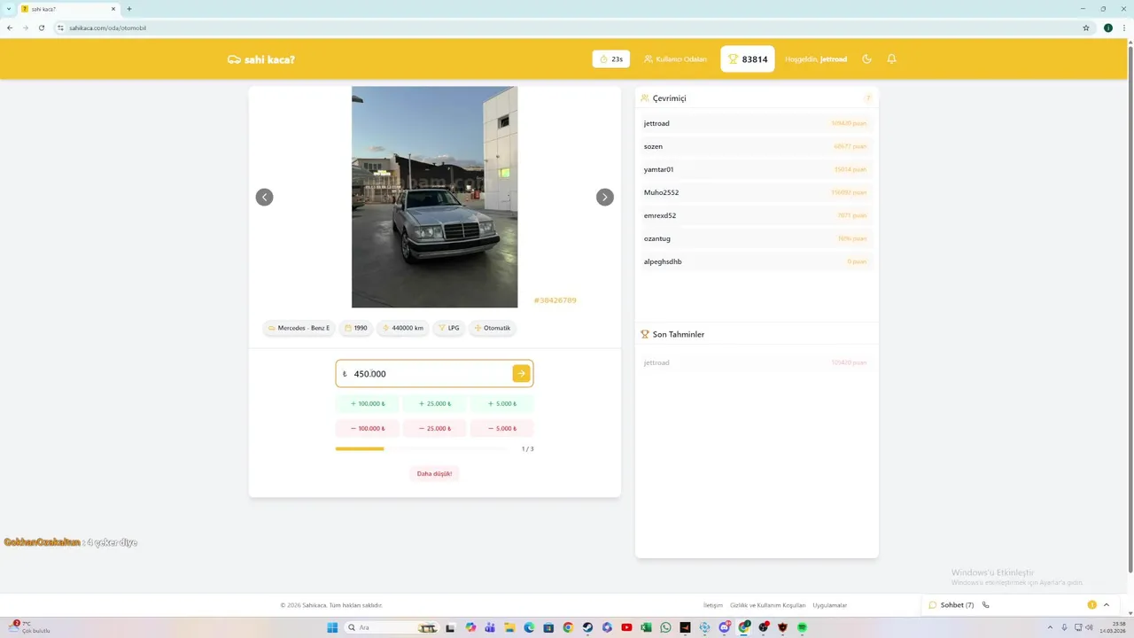Show next car photo

[604, 197]
